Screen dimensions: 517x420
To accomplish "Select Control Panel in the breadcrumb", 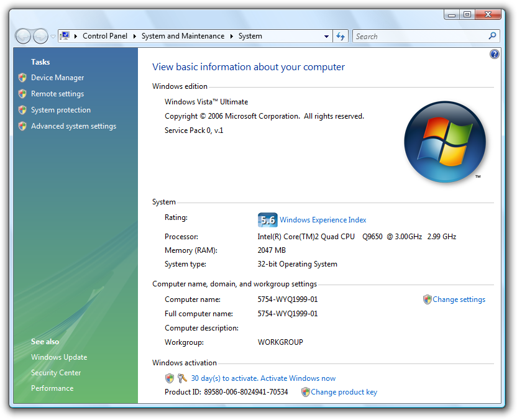I will [x=105, y=36].
